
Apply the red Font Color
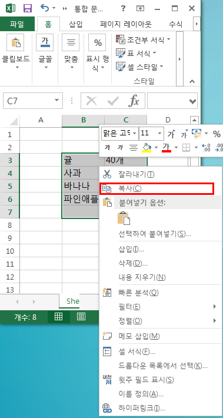pos(167,147)
